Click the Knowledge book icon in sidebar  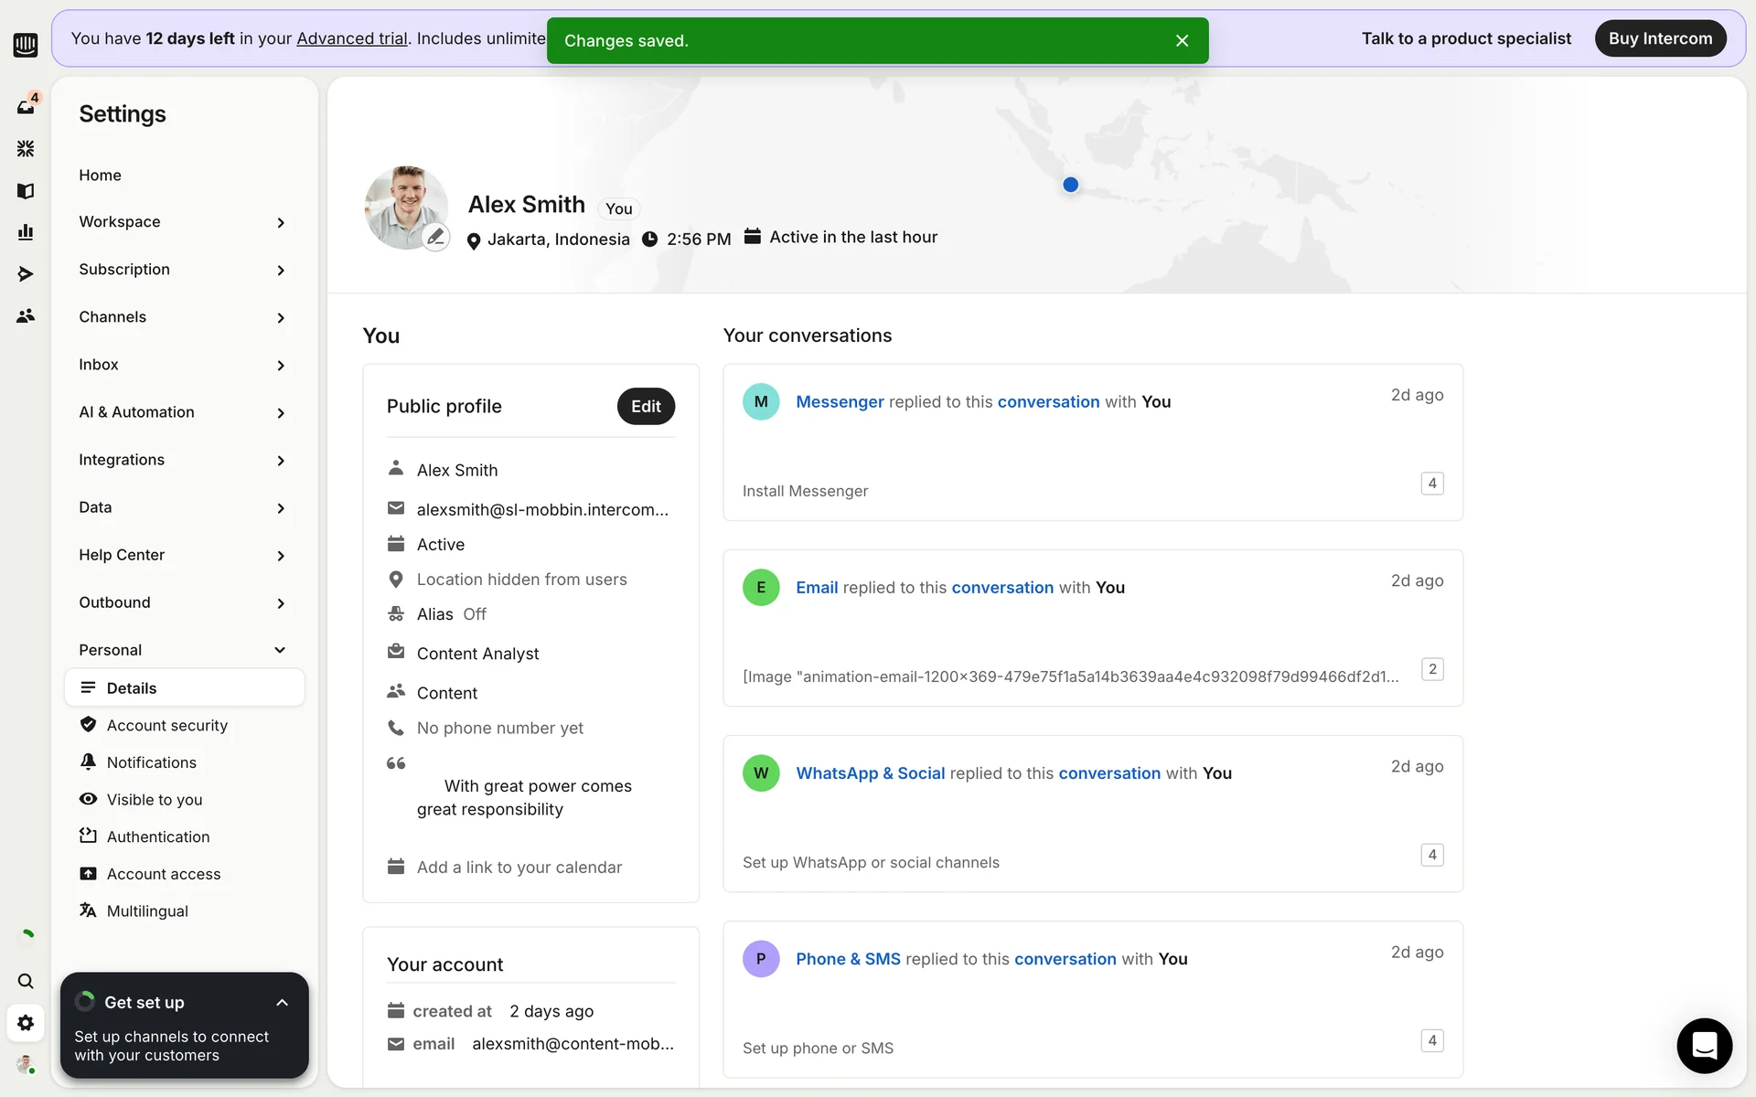26,190
